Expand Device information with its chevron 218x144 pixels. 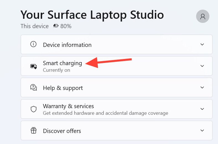[x=202, y=44]
